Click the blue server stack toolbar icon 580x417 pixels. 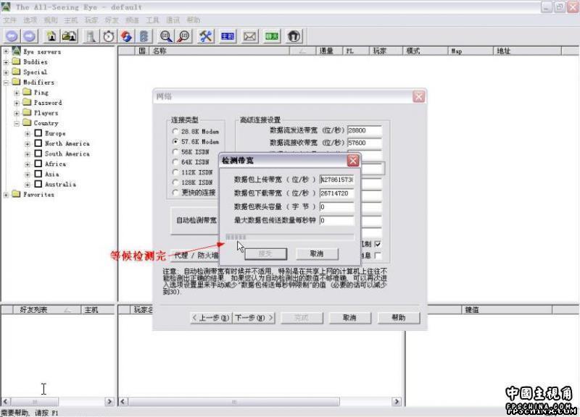tap(144, 36)
